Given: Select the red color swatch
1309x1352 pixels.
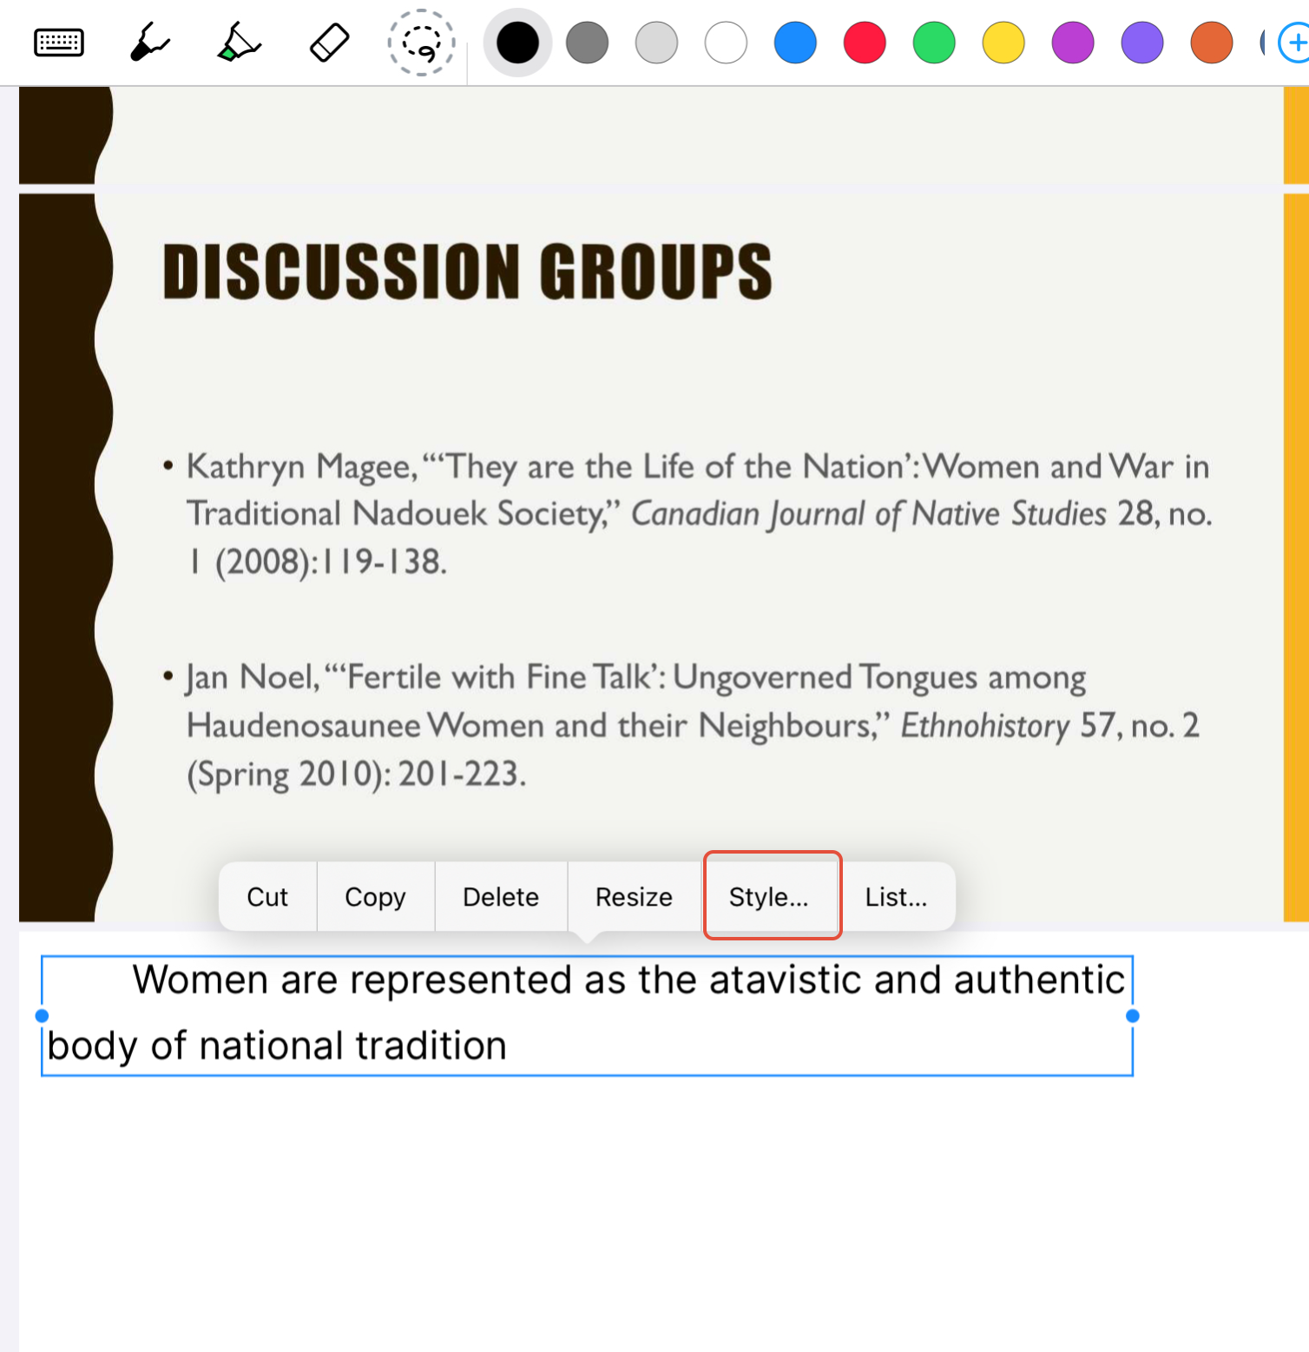Looking at the screenshot, I should click(x=865, y=42).
